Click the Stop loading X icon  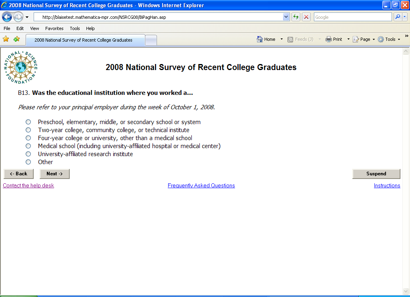(x=306, y=17)
